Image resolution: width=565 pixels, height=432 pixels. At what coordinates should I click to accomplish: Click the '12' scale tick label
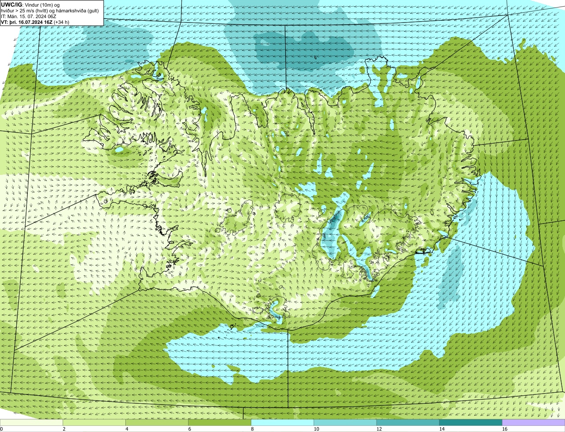(379, 429)
